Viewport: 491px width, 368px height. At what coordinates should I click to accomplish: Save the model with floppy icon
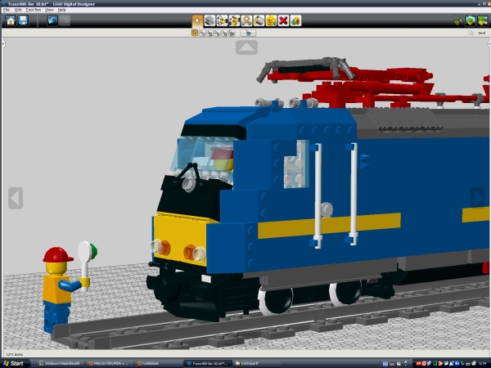coord(23,20)
